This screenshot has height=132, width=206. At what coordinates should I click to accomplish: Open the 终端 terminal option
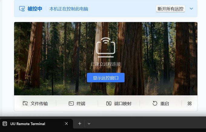tap(77, 104)
